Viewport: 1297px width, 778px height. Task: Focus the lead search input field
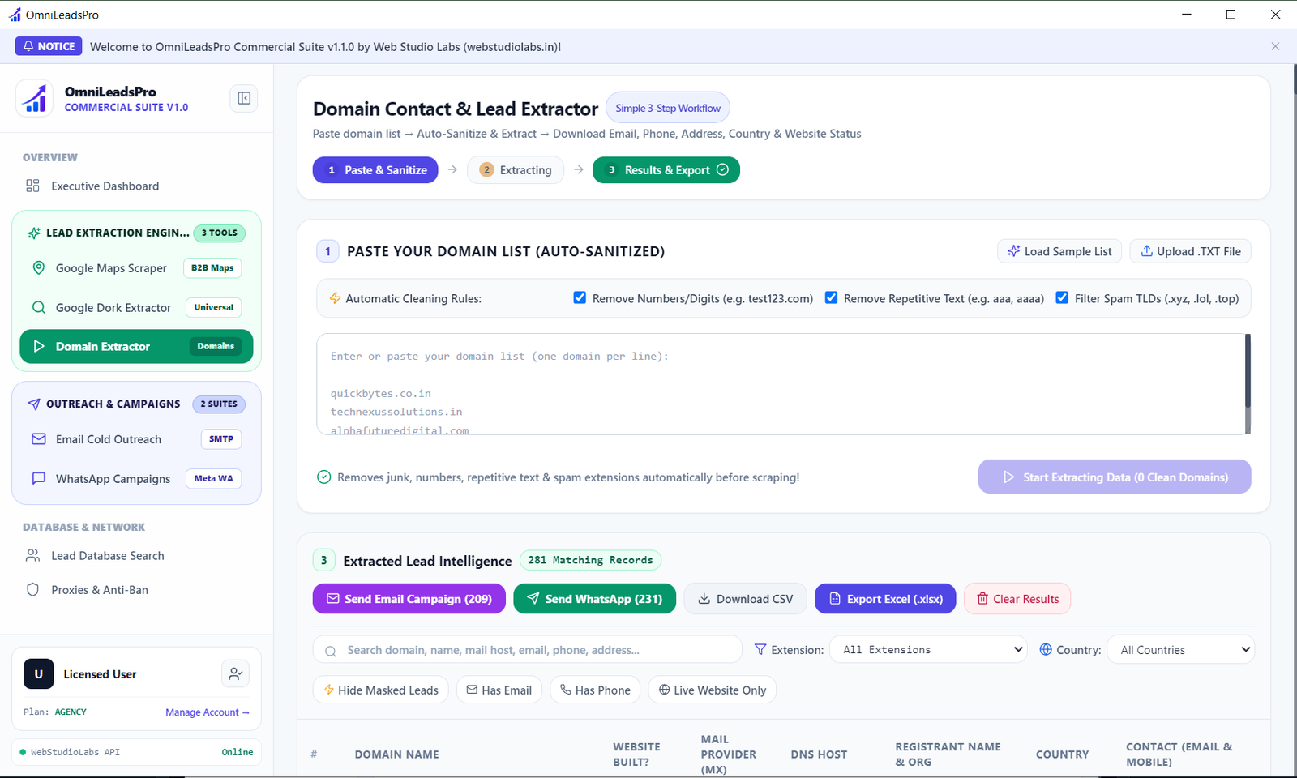(528, 649)
